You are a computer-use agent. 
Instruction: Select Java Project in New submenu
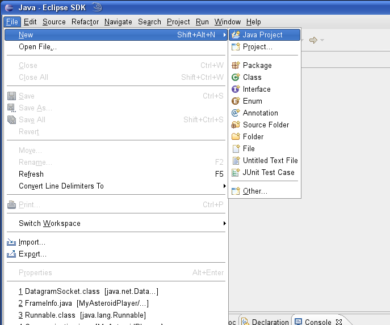pos(265,35)
